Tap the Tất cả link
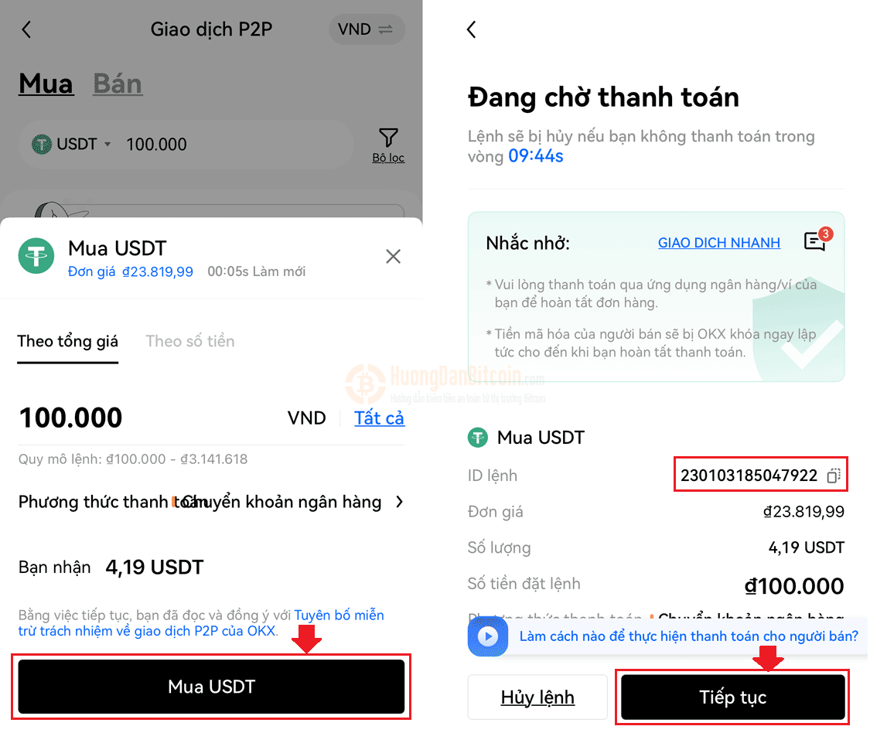870x733 pixels. pyautogui.click(x=380, y=418)
